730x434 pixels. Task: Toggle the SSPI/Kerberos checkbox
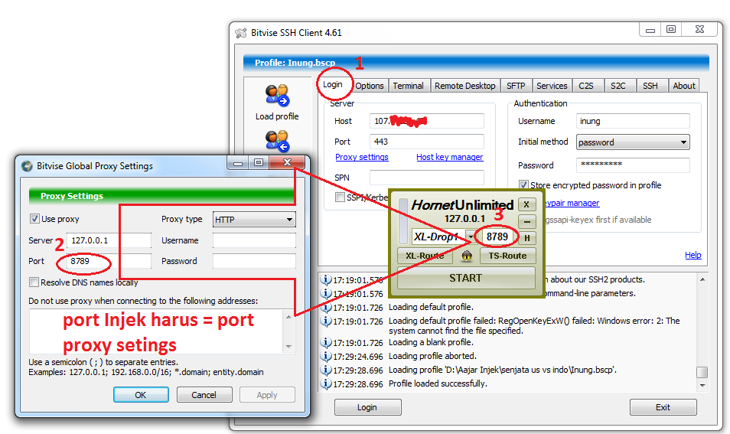click(340, 197)
